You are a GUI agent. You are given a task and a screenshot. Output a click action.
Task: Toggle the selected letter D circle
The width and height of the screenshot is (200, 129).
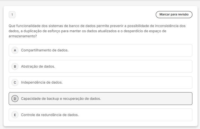tap(15, 99)
